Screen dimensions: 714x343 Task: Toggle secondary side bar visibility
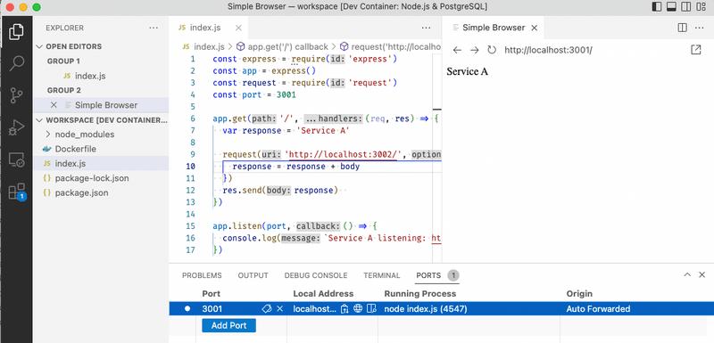point(685,7)
